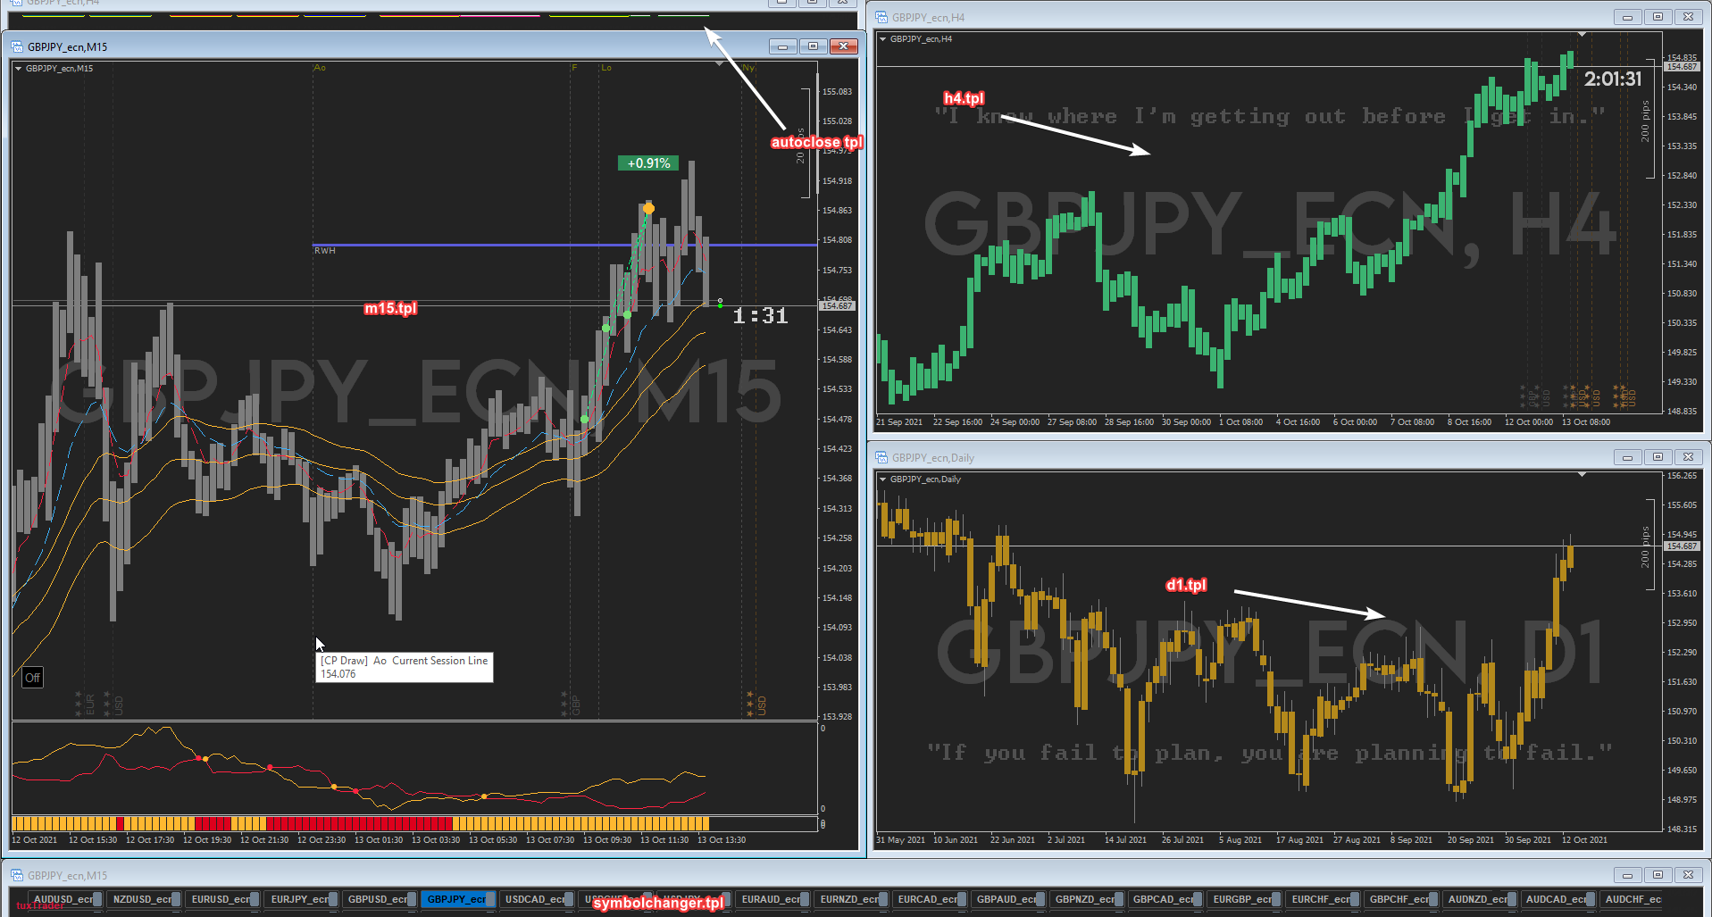The image size is (1712, 917).
Task: Click the 13 Oct 13:30 time label
Action: click(x=722, y=840)
